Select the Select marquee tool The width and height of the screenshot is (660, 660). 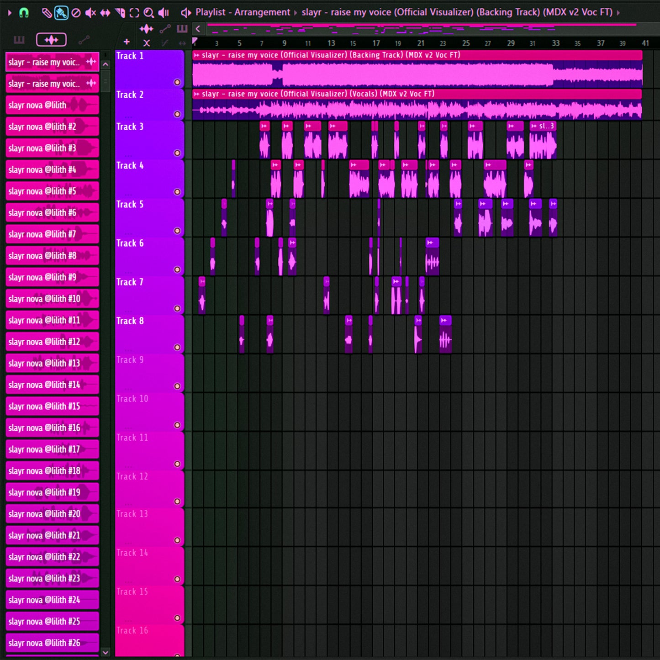click(134, 13)
